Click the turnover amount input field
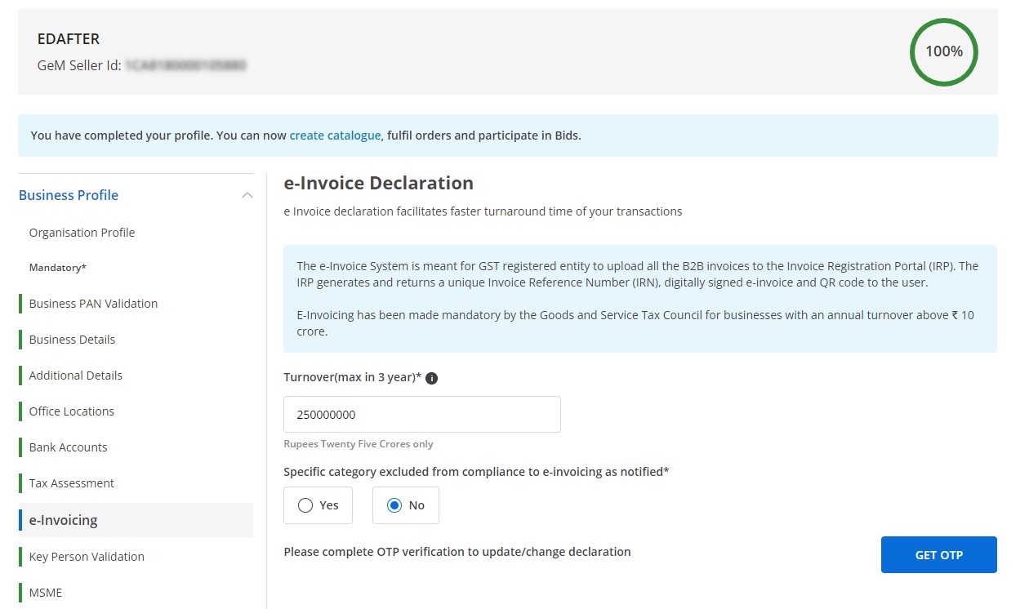Screen dimensions: 1029x609 [421, 414]
